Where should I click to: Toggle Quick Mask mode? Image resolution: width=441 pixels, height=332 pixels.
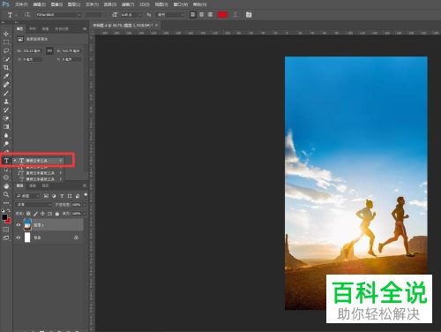(6, 230)
